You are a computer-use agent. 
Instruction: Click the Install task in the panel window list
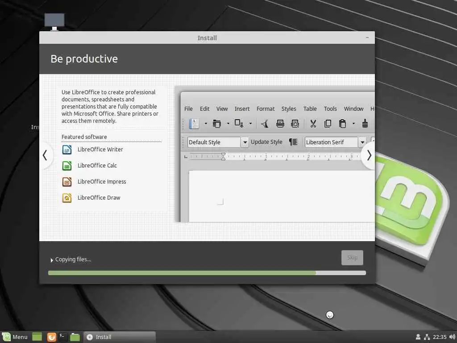(x=120, y=337)
